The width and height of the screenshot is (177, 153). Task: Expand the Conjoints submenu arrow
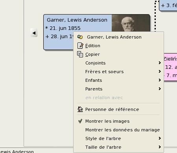click(x=160, y=63)
